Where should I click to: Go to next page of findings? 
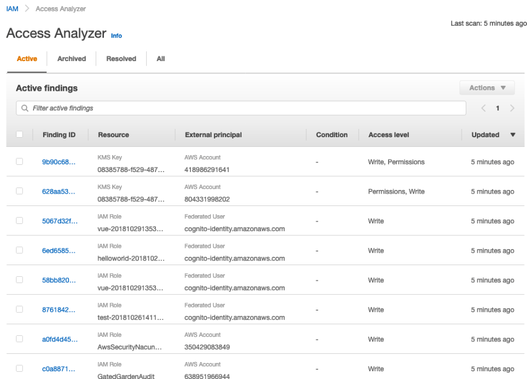512,108
